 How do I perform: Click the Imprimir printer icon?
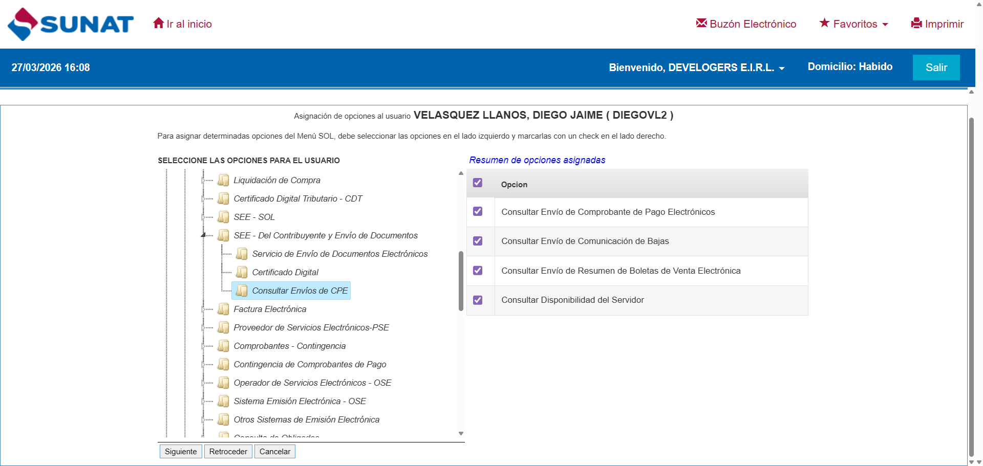[916, 24]
